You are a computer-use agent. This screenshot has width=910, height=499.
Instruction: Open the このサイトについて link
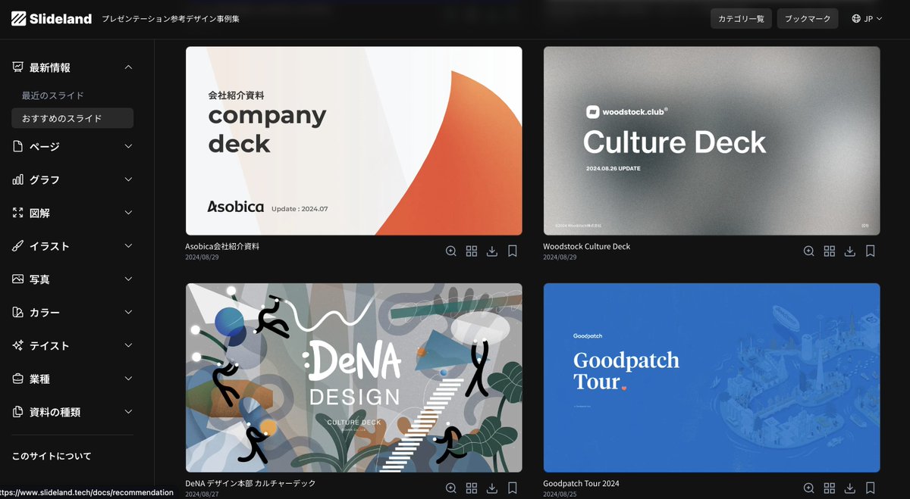pos(52,457)
